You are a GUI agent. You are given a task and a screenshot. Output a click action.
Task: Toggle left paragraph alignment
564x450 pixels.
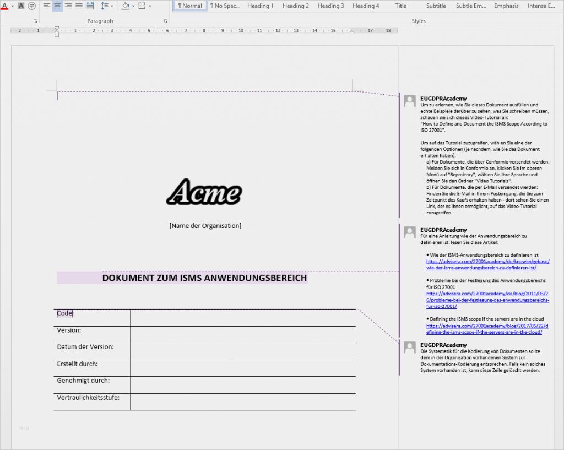coord(47,6)
